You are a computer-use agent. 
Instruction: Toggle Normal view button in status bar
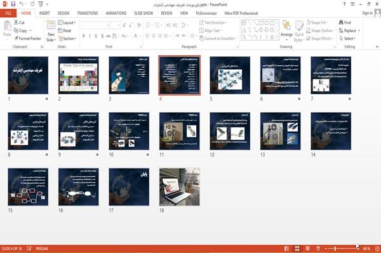[x=287, y=249]
